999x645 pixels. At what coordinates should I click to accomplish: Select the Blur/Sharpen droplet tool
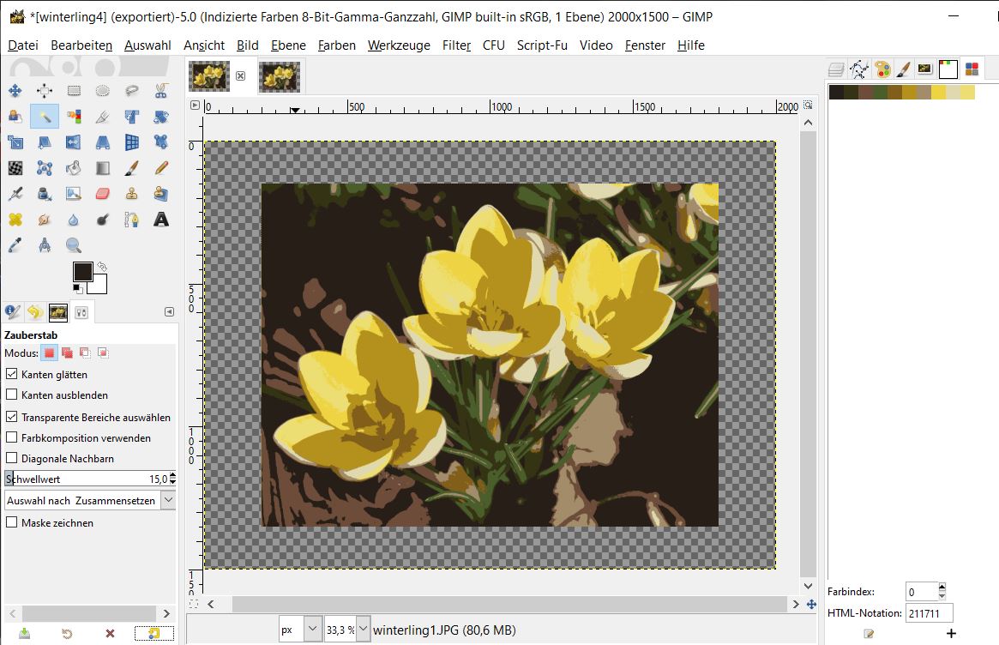tap(74, 220)
